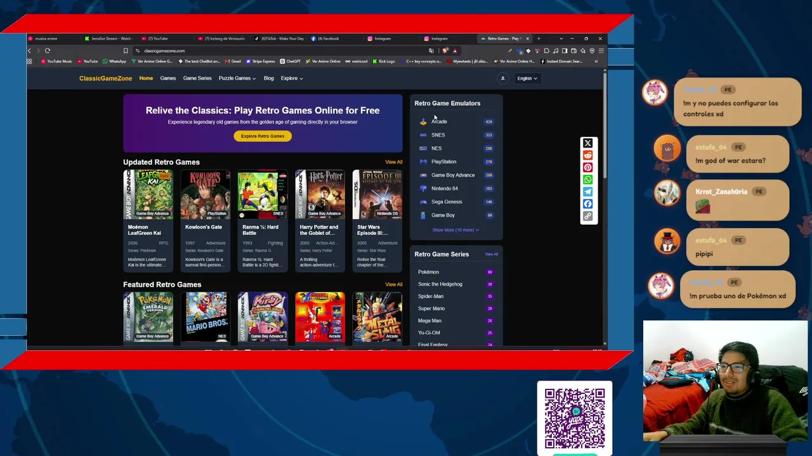Image resolution: width=812 pixels, height=456 pixels.
Task: Click the ClassicGameZone logo
Action: click(105, 79)
